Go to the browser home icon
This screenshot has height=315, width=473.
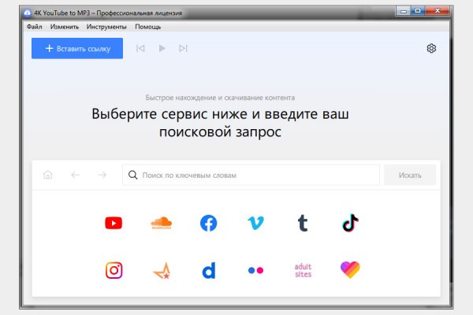[x=48, y=175]
